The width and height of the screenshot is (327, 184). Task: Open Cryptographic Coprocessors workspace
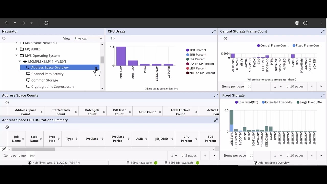[53, 87]
